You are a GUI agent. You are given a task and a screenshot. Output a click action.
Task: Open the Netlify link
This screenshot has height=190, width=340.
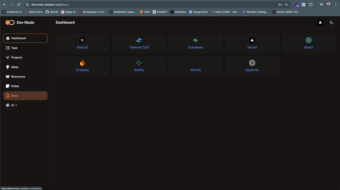(x=139, y=70)
